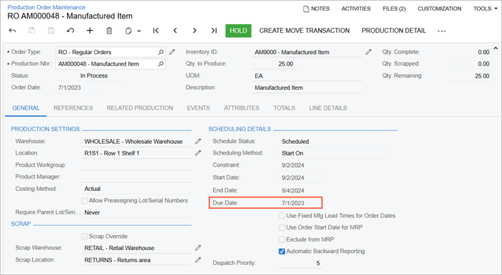Image resolution: width=502 pixels, height=275 pixels.
Task: Click the End Date 9/4/2024
Action: (293, 191)
